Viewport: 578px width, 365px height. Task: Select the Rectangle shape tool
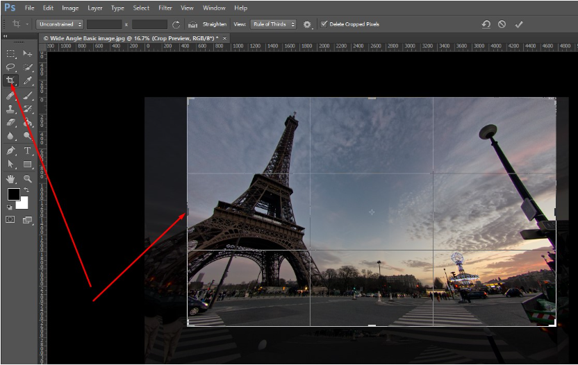[x=27, y=164]
